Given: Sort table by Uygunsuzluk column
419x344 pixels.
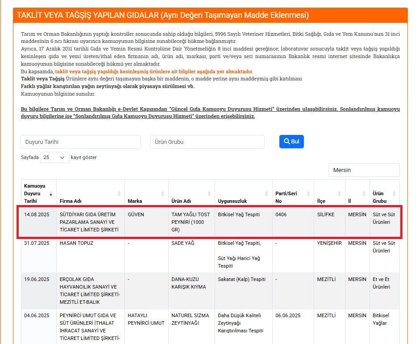Looking at the screenshot, I should coord(244,193).
